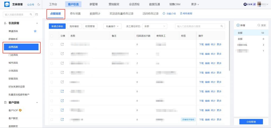This screenshot has width=271, height=128.
Task: Click the star icon next to 渠道活码
Action: (x=35, y=31)
